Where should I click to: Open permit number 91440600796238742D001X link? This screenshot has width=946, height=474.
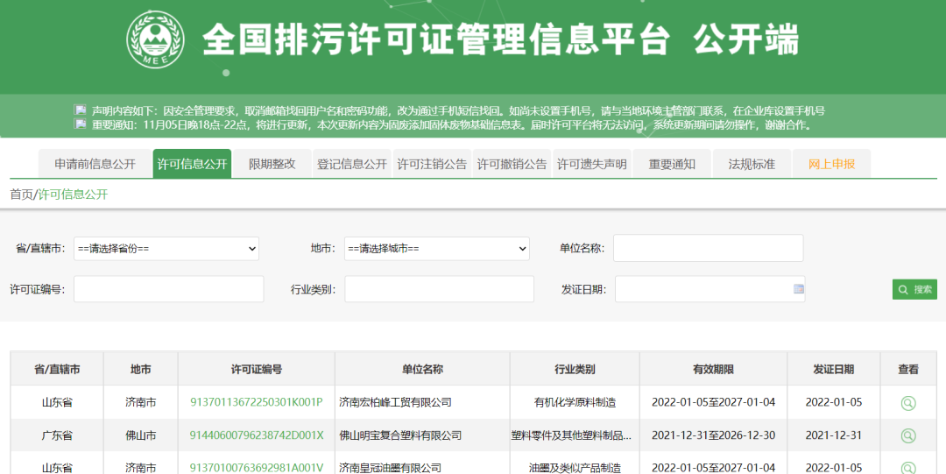tap(256, 435)
